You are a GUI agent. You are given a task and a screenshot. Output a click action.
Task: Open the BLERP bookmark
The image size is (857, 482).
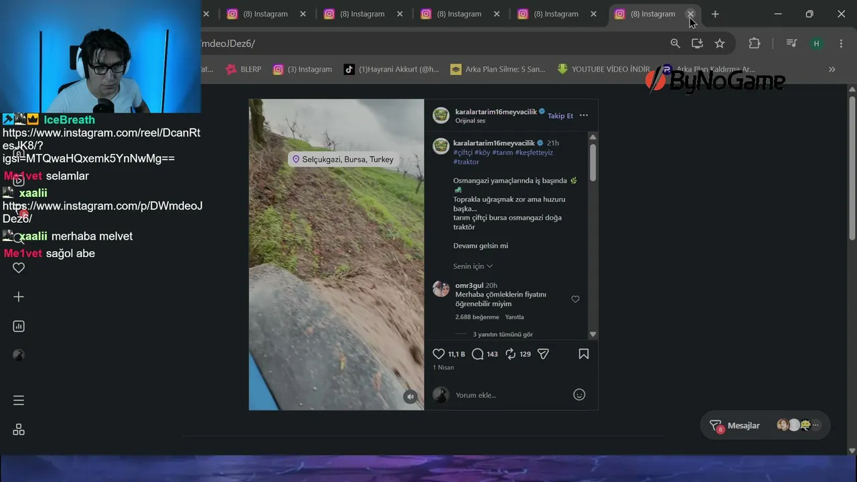[243, 69]
